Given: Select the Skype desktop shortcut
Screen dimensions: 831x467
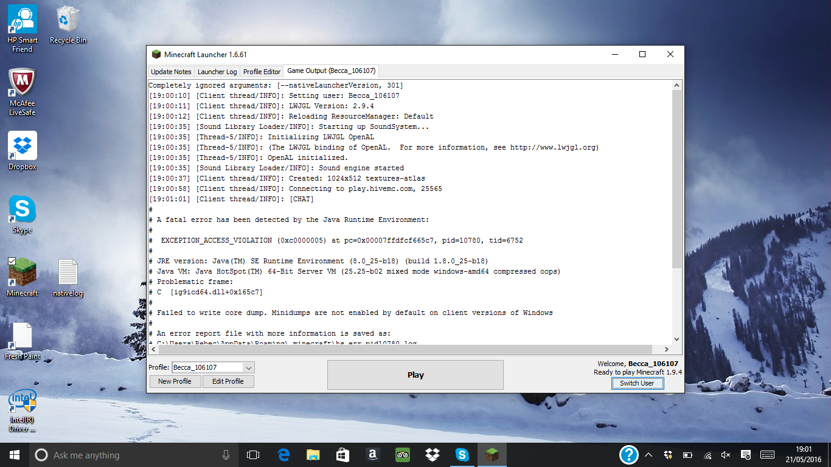Looking at the screenshot, I should [23, 214].
